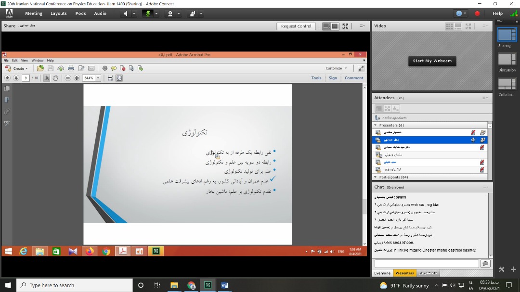Click the speaker audio icon in Connect toolbar
Viewport: 520px width, 292px height.
click(126, 14)
